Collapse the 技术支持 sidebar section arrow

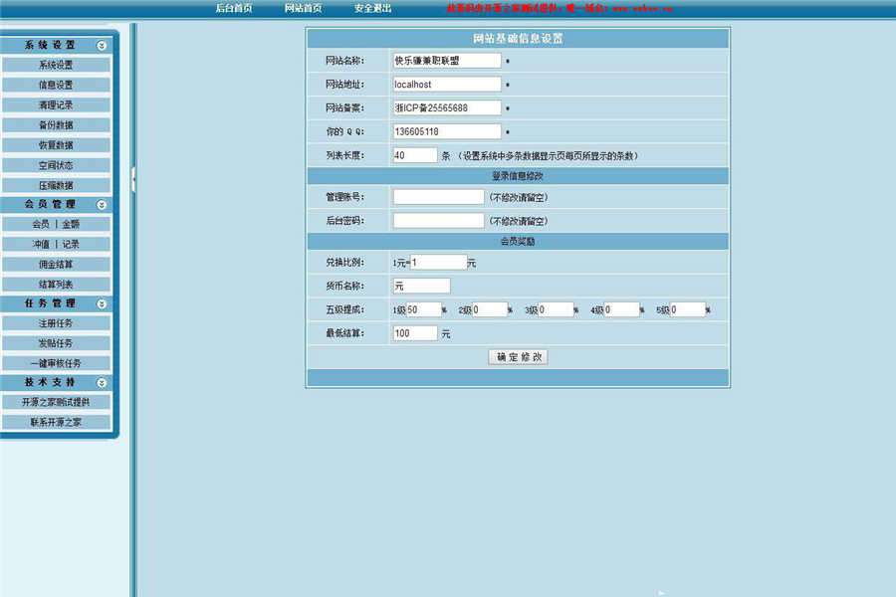pos(102,383)
